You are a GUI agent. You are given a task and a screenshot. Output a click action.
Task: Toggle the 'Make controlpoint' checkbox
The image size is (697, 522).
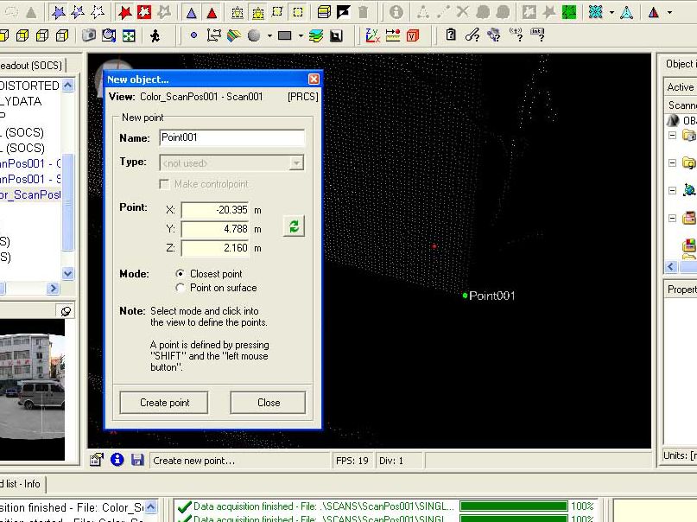pyautogui.click(x=164, y=184)
